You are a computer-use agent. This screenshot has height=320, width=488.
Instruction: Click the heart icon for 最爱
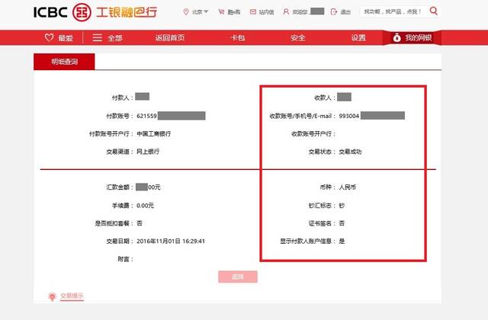49,37
